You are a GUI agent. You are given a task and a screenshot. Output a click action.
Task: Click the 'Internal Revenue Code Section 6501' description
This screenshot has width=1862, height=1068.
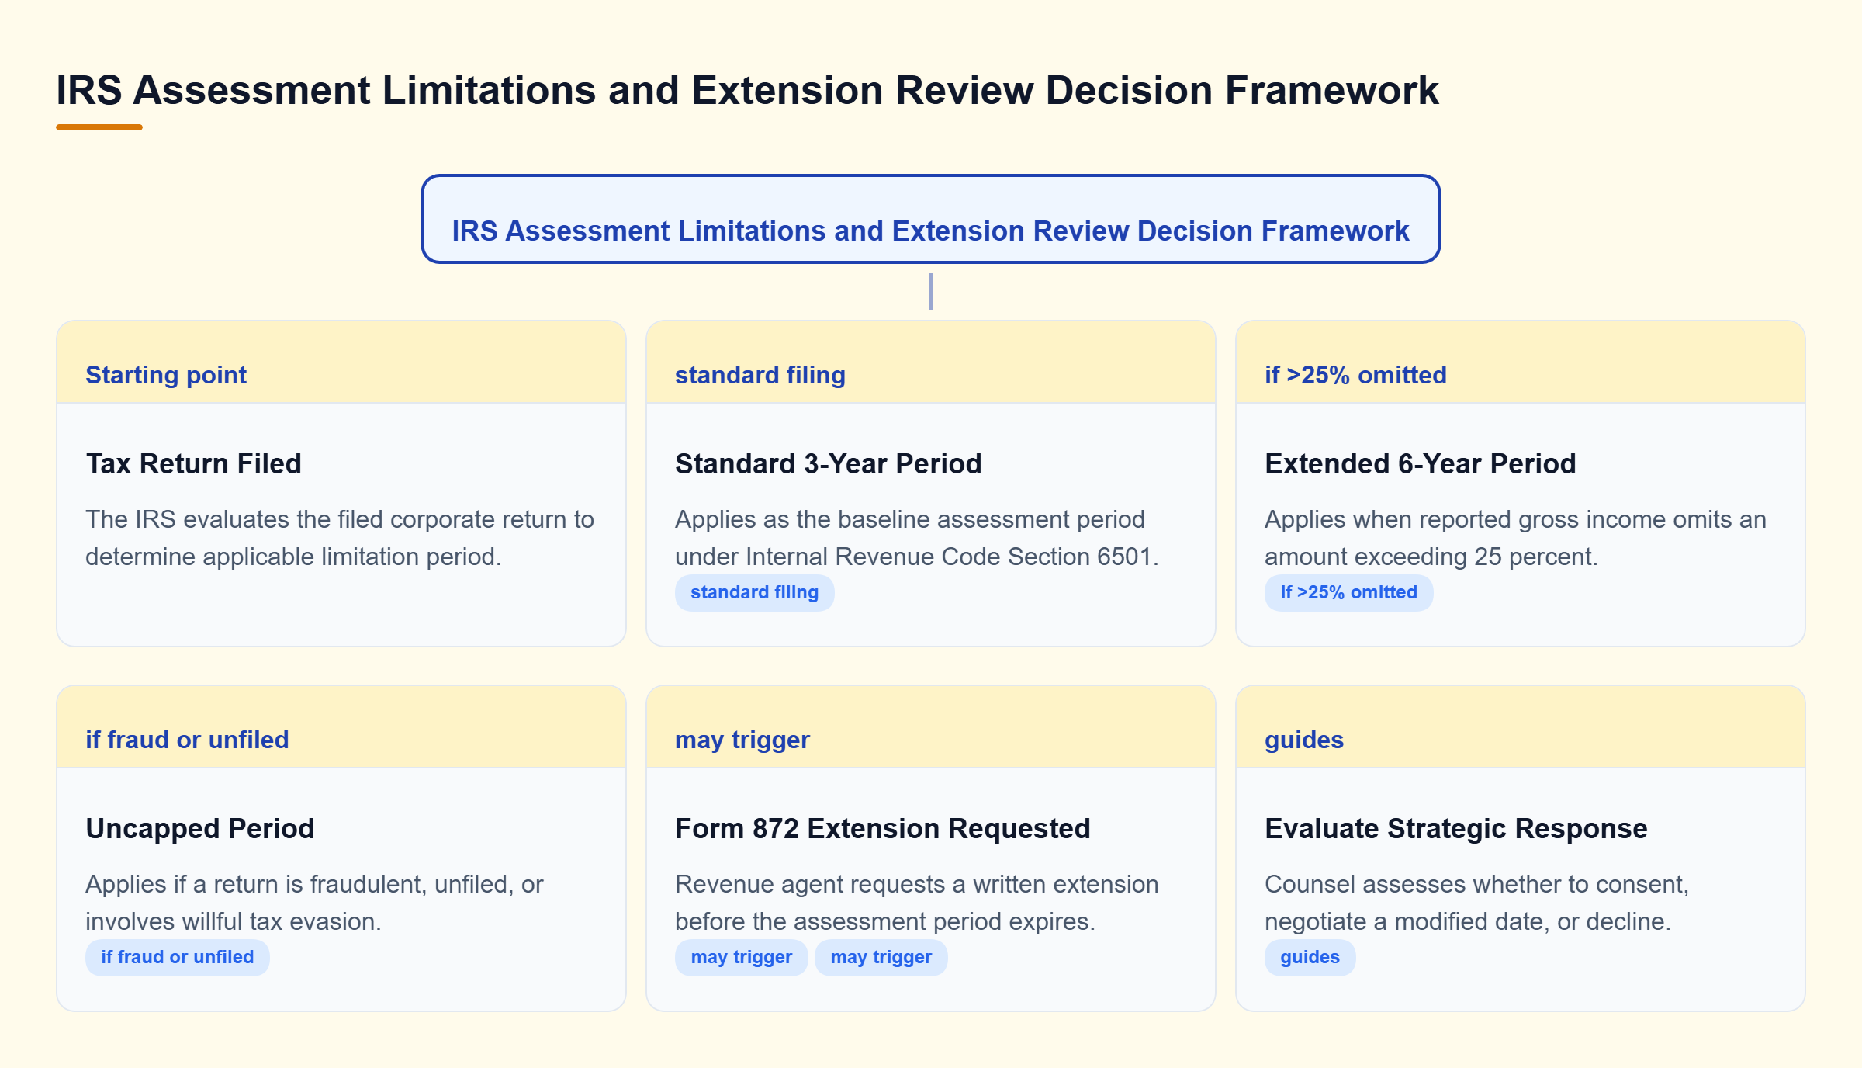coord(917,538)
